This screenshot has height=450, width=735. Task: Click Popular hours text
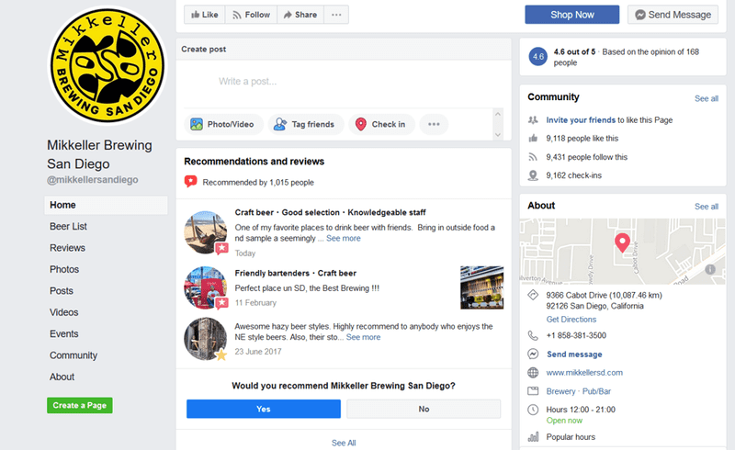pyautogui.click(x=571, y=437)
